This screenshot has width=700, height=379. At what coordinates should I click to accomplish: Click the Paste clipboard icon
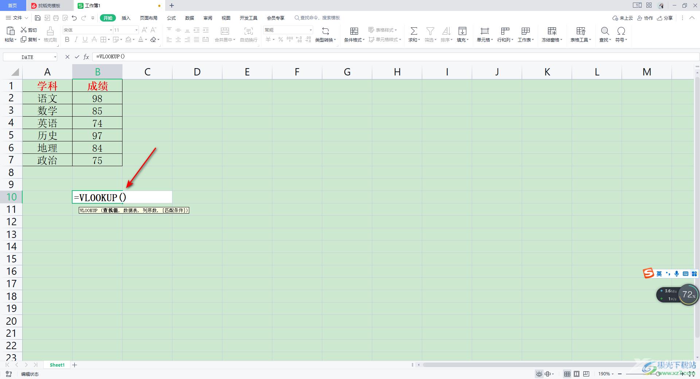[10, 31]
